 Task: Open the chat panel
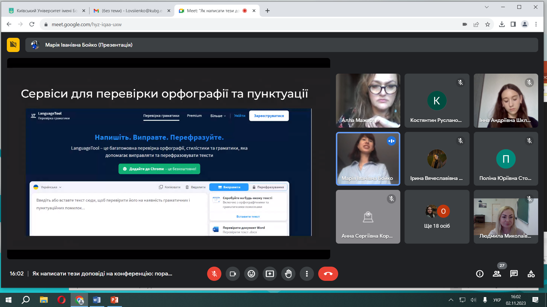(x=514, y=274)
